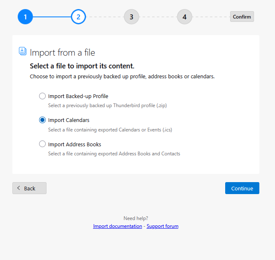Viewport: 275px width, 260px height.
Task: Jump to step 3 in progress bar
Action: click(131, 17)
